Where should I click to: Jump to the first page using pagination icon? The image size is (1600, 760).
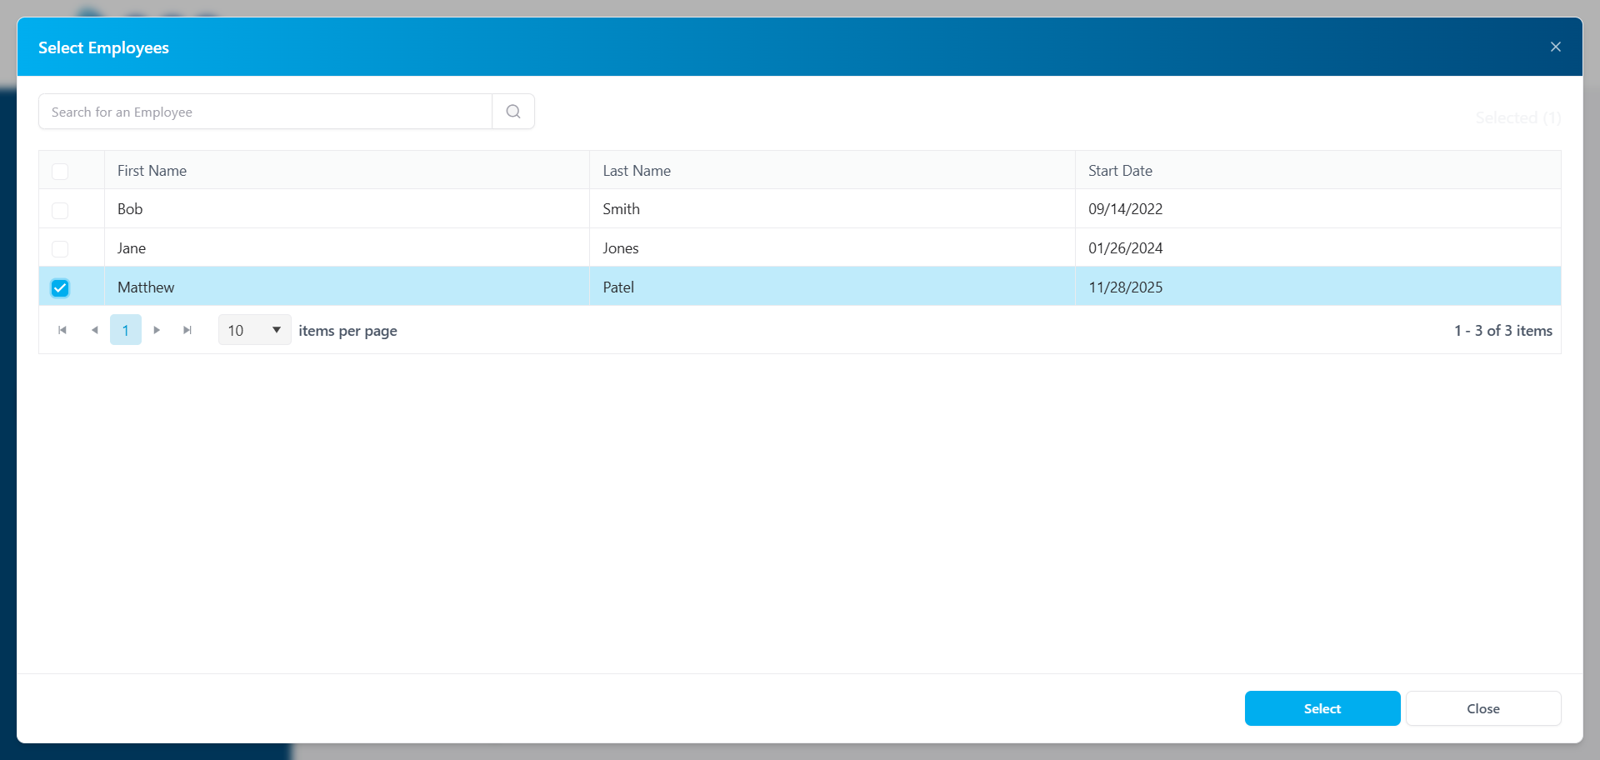click(x=62, y=330)
